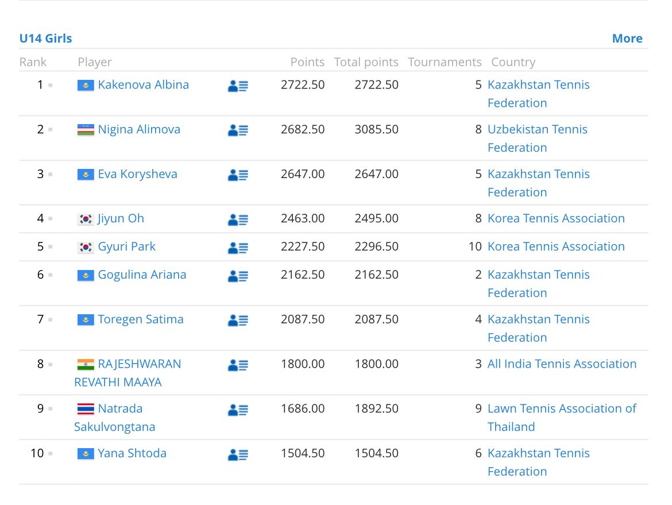Select the 3085.50 total points value
The width and height of the screenshot is (672, 505).
point(376,129)
